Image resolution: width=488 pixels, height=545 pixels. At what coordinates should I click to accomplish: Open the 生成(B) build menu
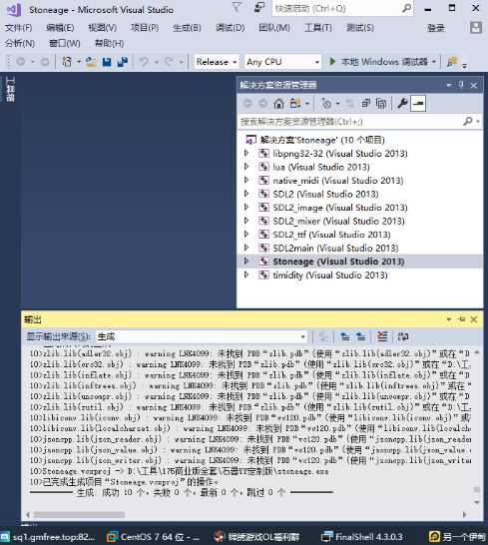[187, 28]
